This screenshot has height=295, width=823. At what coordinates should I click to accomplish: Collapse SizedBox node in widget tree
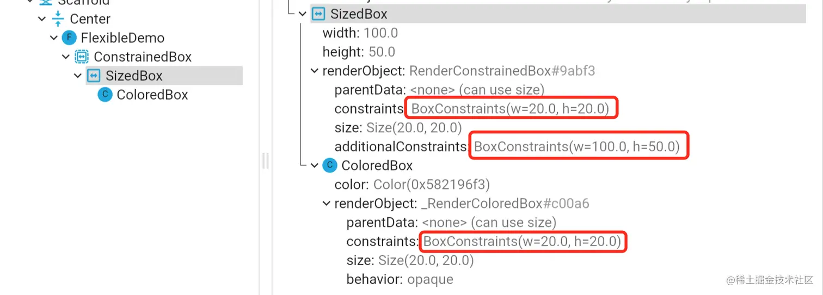coord(77,76)
